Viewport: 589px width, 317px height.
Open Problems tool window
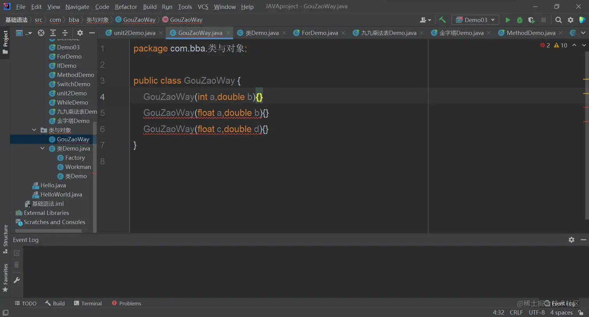click(126, 303)
